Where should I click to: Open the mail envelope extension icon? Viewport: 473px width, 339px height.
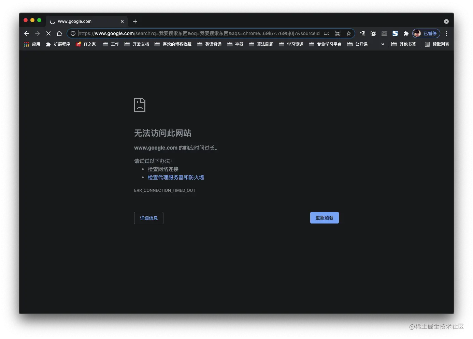pyautogui.click(x=384, y=33)
